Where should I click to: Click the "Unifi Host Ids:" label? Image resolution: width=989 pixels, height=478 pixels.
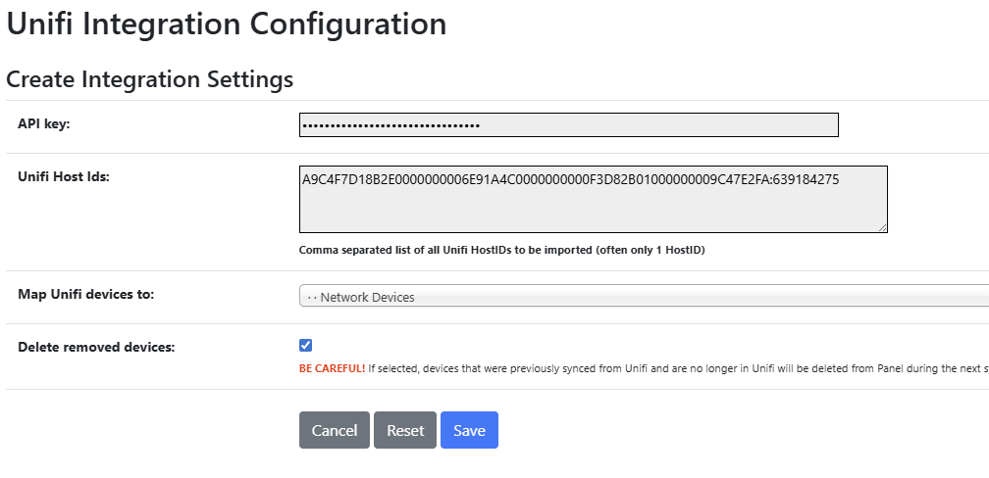pyautogui.click(x=64, y=177)
